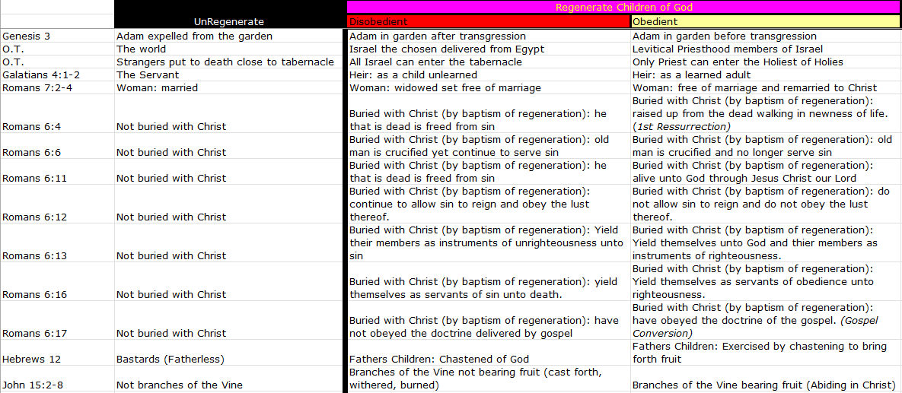Screen dimensions: 902x393
Task: Click the yellow 'Obedient' header cell
Action: tap(765, 22)
